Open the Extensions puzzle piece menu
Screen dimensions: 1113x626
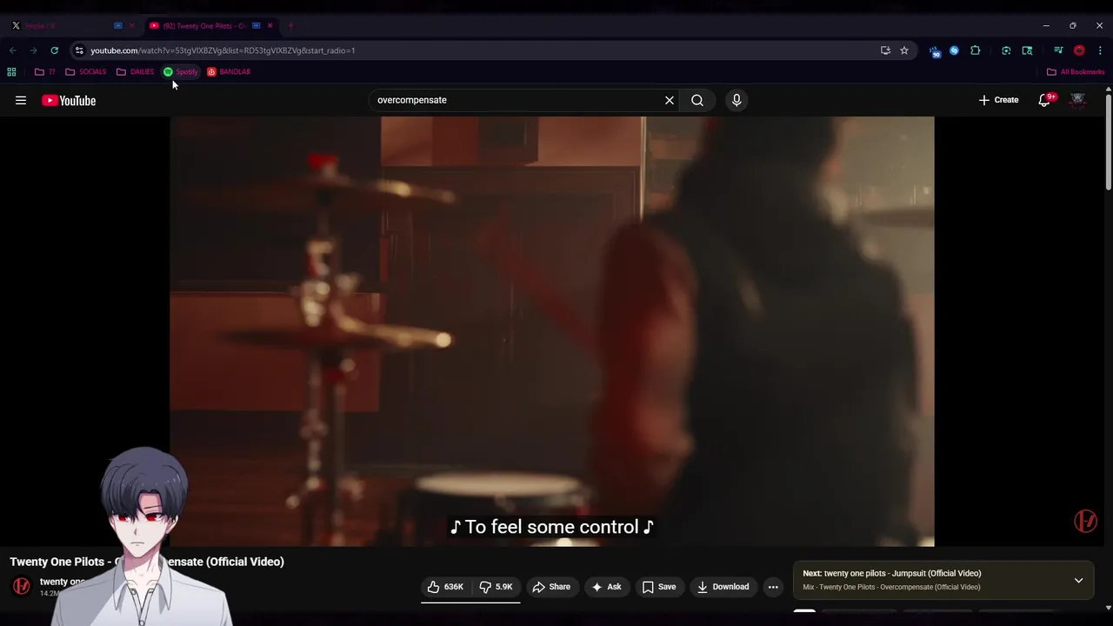(x=975, y=50)
